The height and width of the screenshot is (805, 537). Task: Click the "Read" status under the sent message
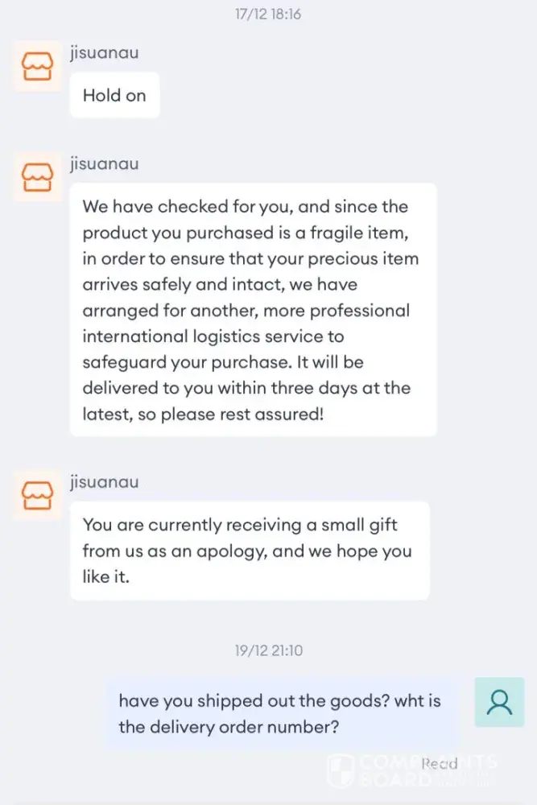tap(440, 763)
